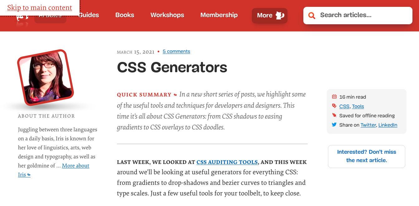This screenshot has height=206, width=419.
Task: Click the search magnifier icon
Action: 311,15
